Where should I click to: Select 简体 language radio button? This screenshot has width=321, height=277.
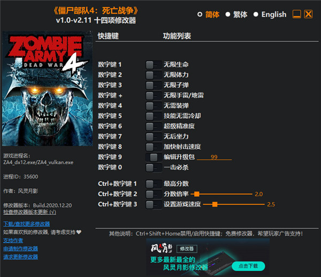pyautogui.click(x=200, y=14)
